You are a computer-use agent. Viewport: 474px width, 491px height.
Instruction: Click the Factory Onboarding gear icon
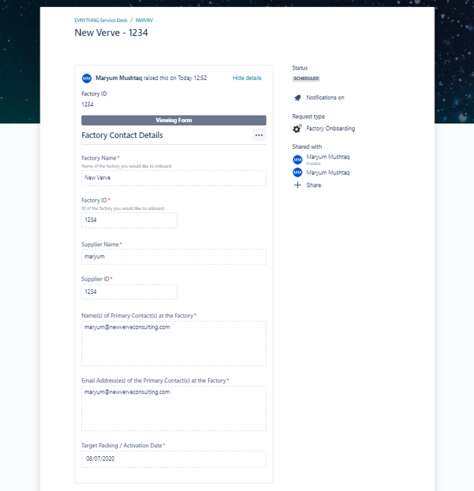pyautogui.click(x=297, y=128)
